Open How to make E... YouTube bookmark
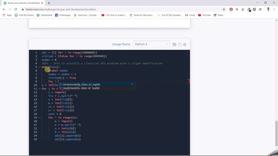Image resolution: width=278 pixels, height=156 pixels. tap(114, 15)
